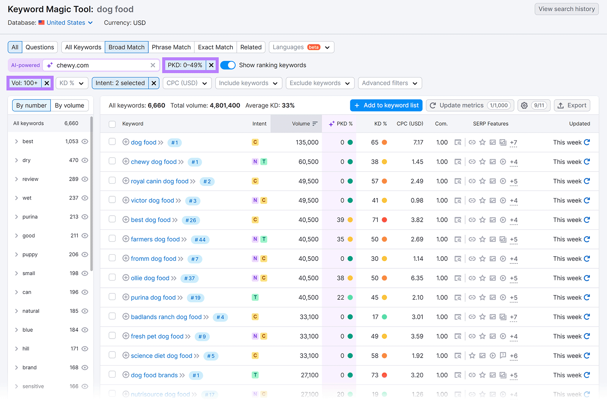The height and width of the screenshot is (402, 607).
Task: Select all keywords with the header checkbox
Action: 112,123
